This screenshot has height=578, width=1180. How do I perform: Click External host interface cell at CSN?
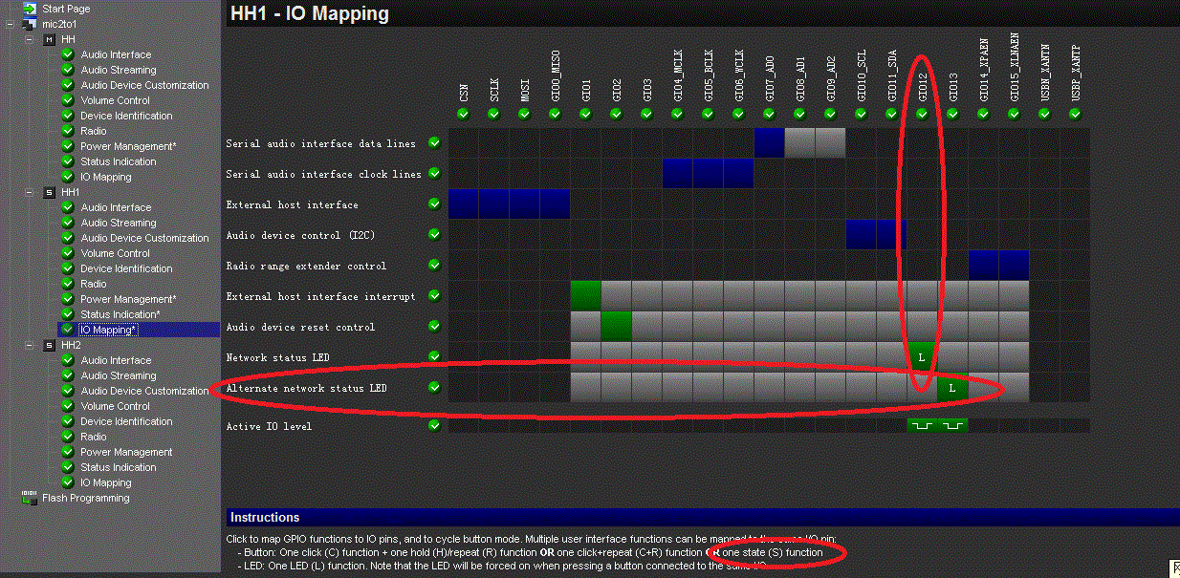463,204
